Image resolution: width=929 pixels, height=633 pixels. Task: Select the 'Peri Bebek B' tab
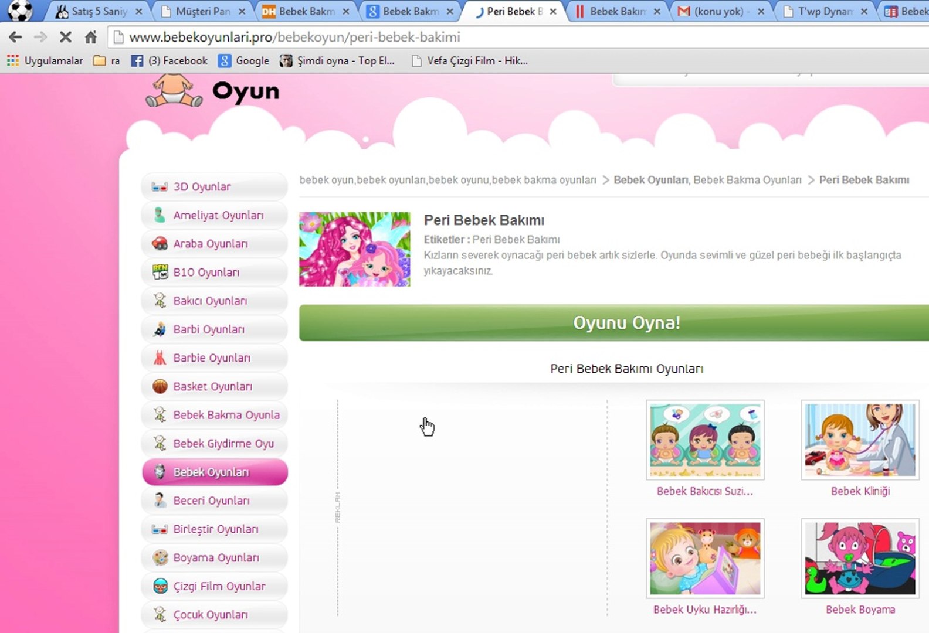[514, 11]
